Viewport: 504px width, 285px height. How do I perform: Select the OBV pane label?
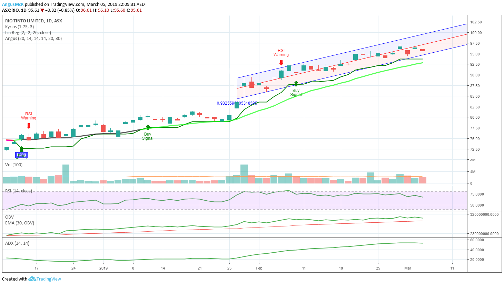9,217
